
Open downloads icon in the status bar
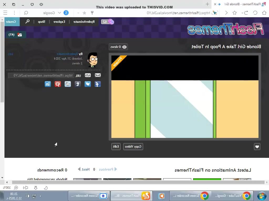click(36, 188)
